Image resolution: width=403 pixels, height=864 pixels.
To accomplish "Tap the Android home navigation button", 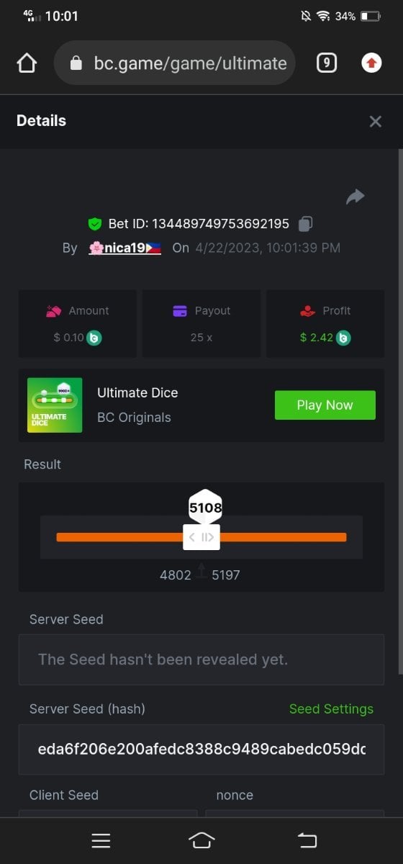I will (x=201, y=840).
